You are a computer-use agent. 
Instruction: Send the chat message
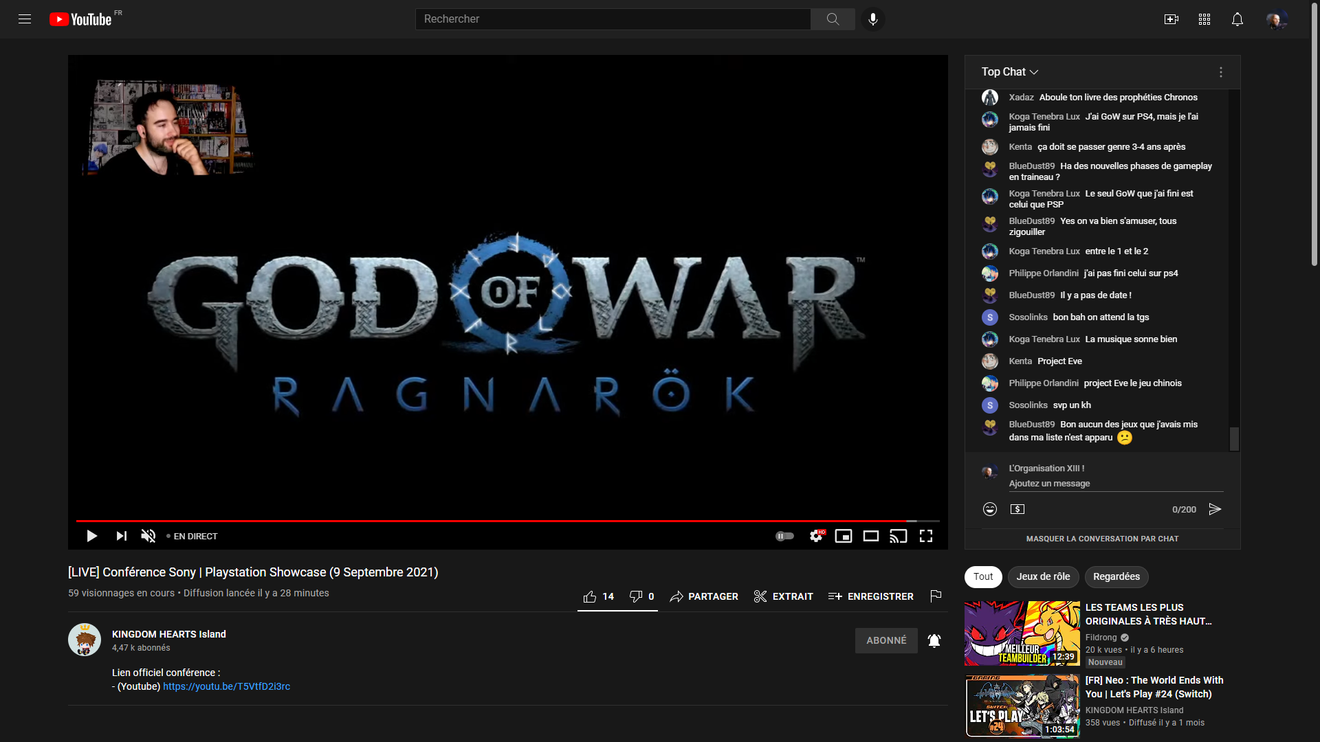click(x=1215, y=509)
